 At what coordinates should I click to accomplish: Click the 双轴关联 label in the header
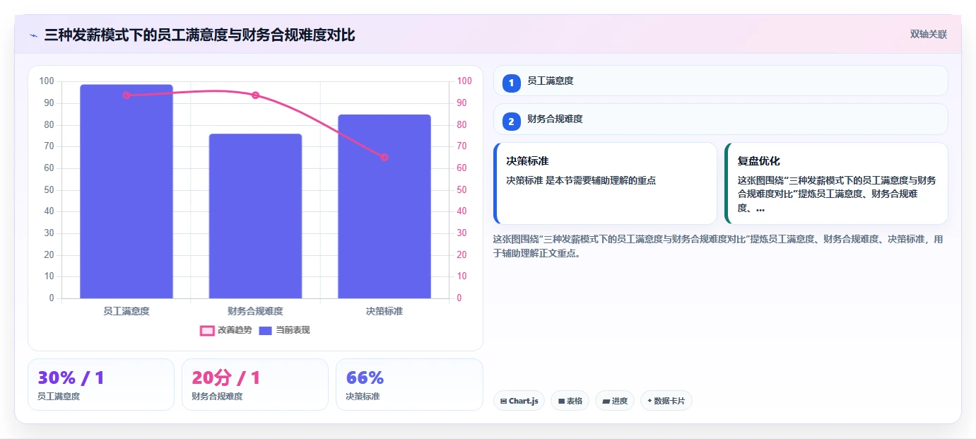pyautogui.click(x=928, y=34)
